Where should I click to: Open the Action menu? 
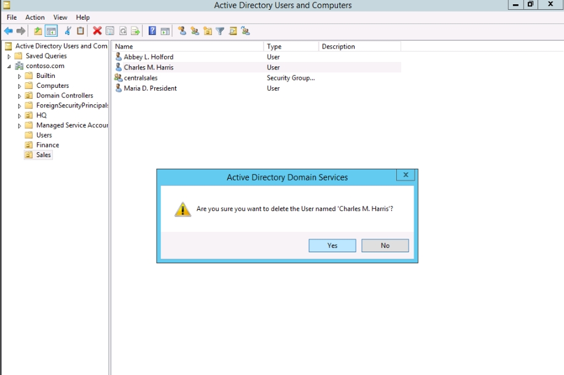coord(35,17)
